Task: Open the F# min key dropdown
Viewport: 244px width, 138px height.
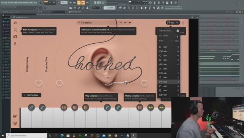Action: [173, 23]
